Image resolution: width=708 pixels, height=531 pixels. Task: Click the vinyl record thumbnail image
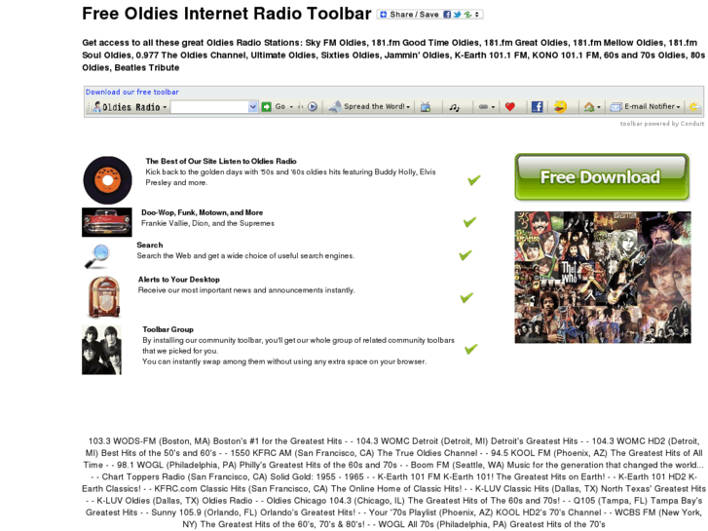pos(107,180)
